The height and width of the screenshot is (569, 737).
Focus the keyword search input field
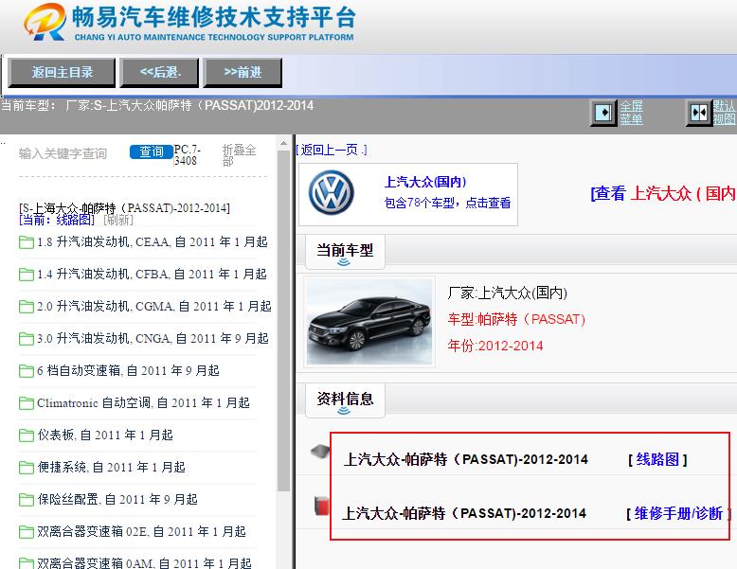pos(70,153)
